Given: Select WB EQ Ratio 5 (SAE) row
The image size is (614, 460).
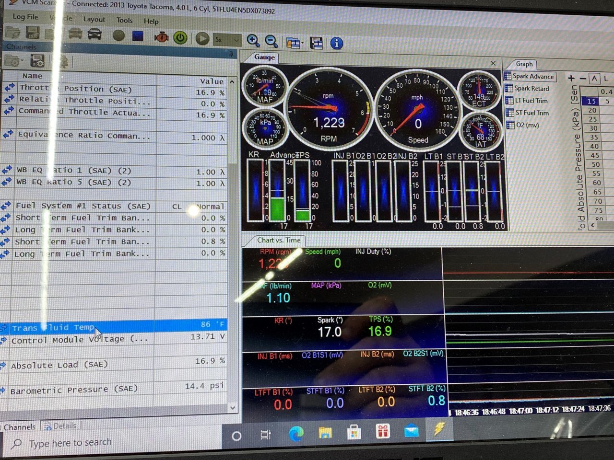Looking at the screenshot, I should tap(114, 183).
